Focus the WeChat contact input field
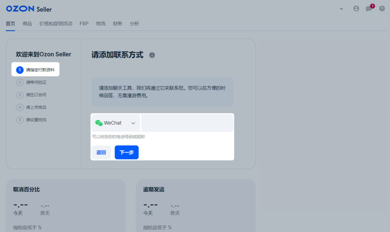Viewport: 390px width, 232px height. [187, 123]
